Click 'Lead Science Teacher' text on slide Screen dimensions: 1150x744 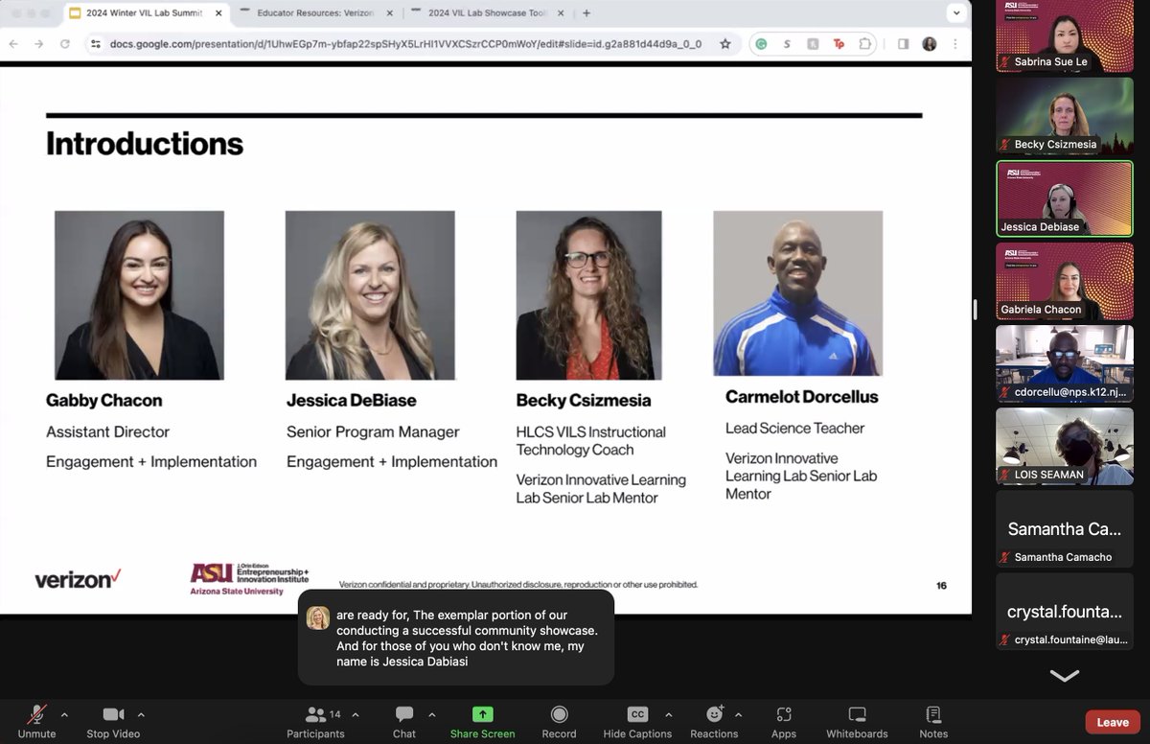(x=794, y=428)
